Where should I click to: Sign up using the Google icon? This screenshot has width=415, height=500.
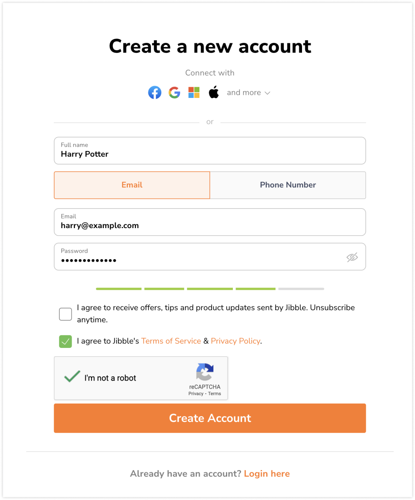coord(174,93)
